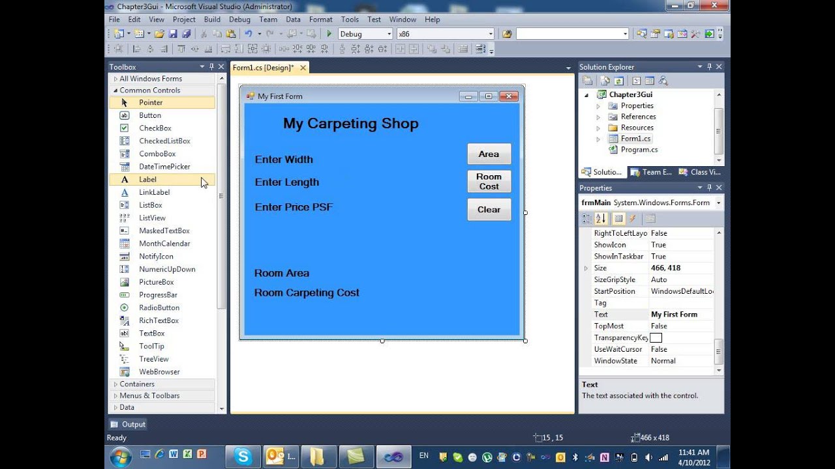
Task: Show events with the lightning bolt icon
Action: tap(632, 218)
